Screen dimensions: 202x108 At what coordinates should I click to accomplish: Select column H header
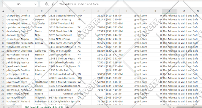pos(113,11)
